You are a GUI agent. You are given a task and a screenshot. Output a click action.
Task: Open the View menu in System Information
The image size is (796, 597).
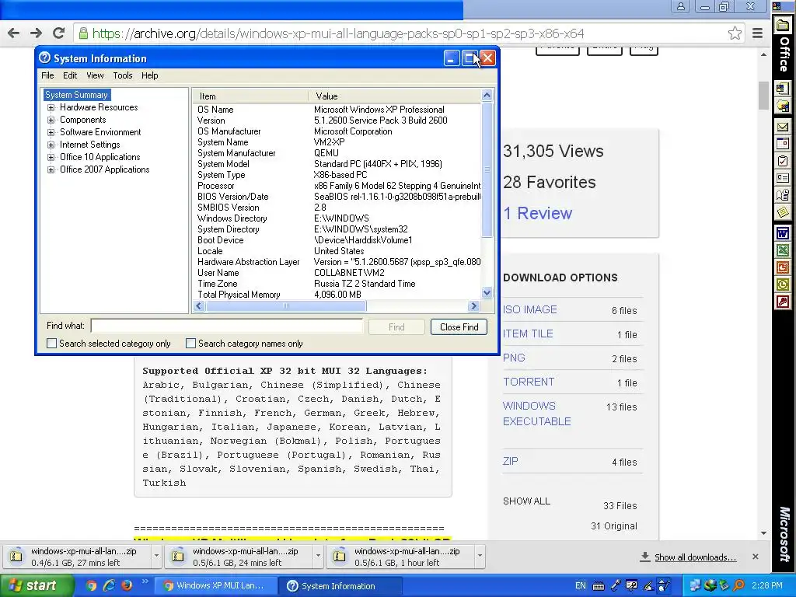tap(95, 75)
